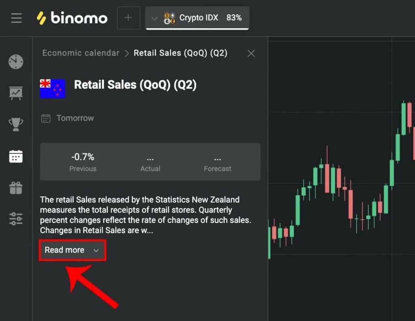Expand description with Read more
Screen dimensions: 415x321
[x=72, y=250]
